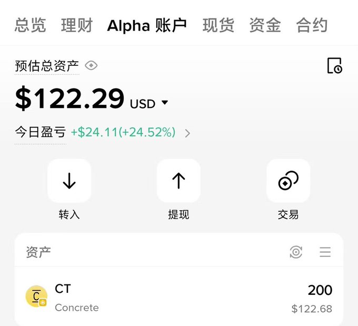Switch to the 总览 tab
Screen dimensions: 358x326
[x=30, y=25]
